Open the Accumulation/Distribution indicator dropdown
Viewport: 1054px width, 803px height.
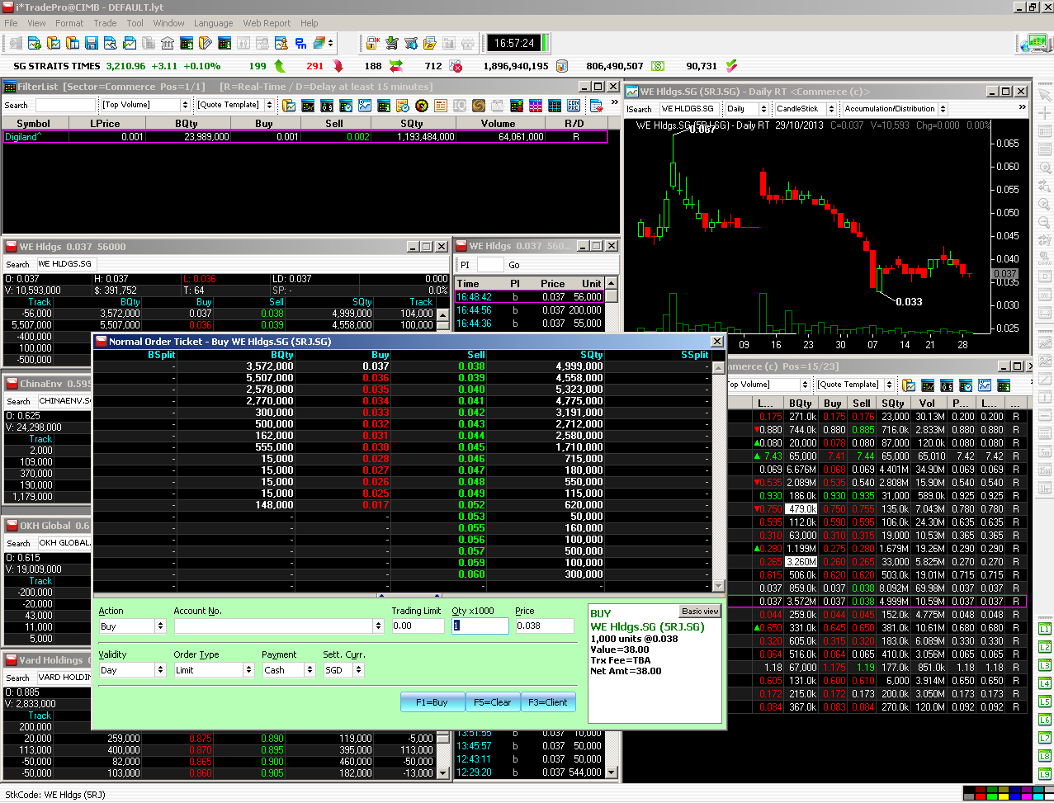coord(943,109)
